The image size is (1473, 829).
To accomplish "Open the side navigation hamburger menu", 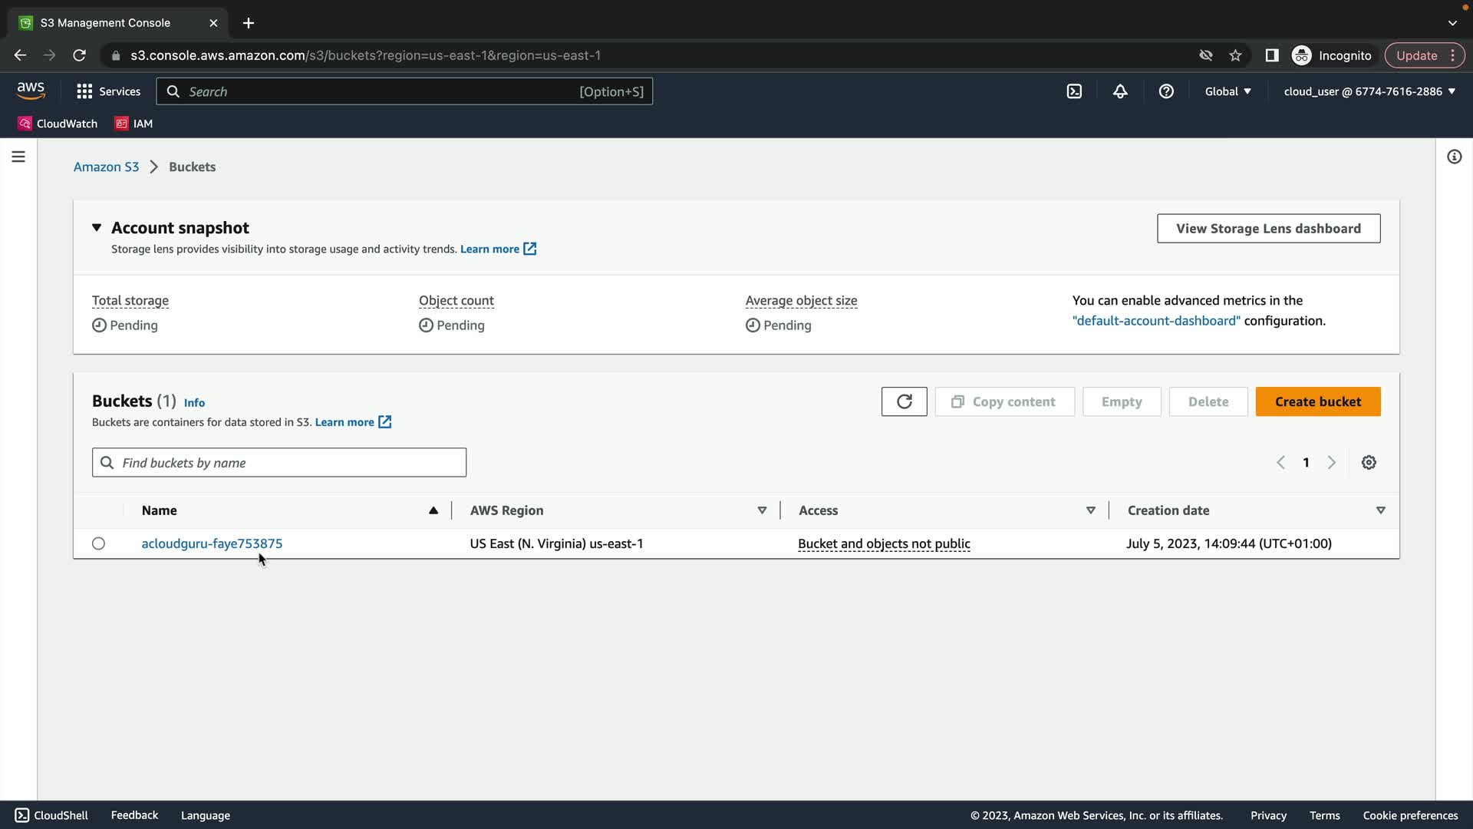I will 18,157.
